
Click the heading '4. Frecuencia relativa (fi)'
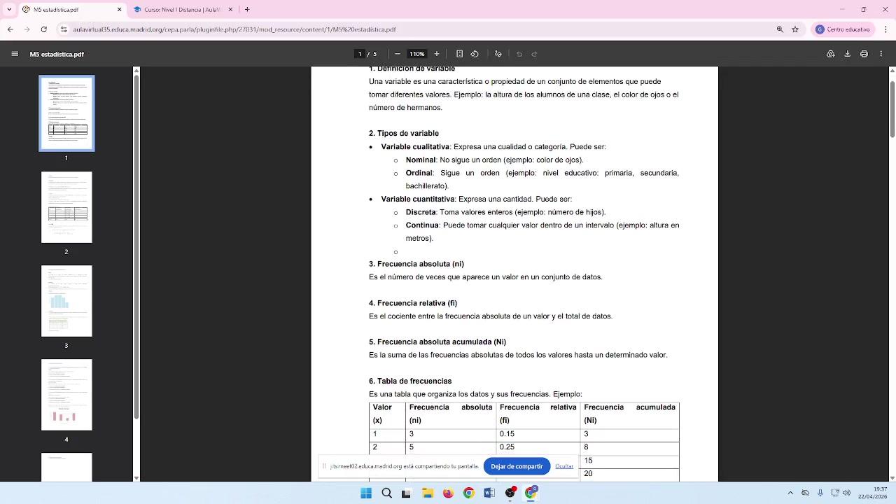coord(413,303)
